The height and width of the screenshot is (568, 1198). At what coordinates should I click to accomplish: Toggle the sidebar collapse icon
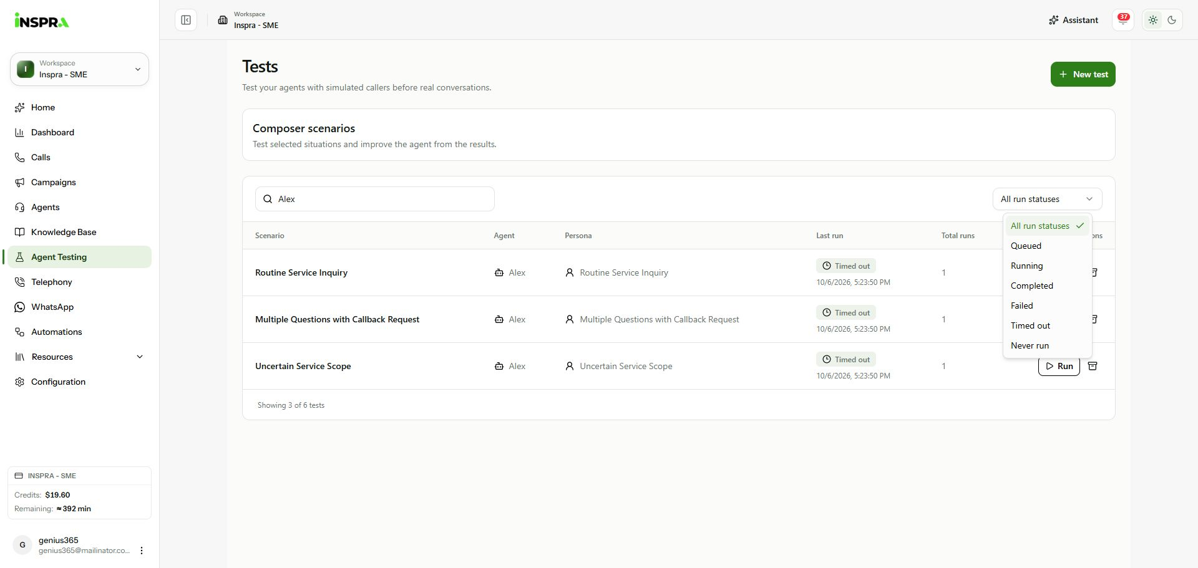(x=186, y=20)
